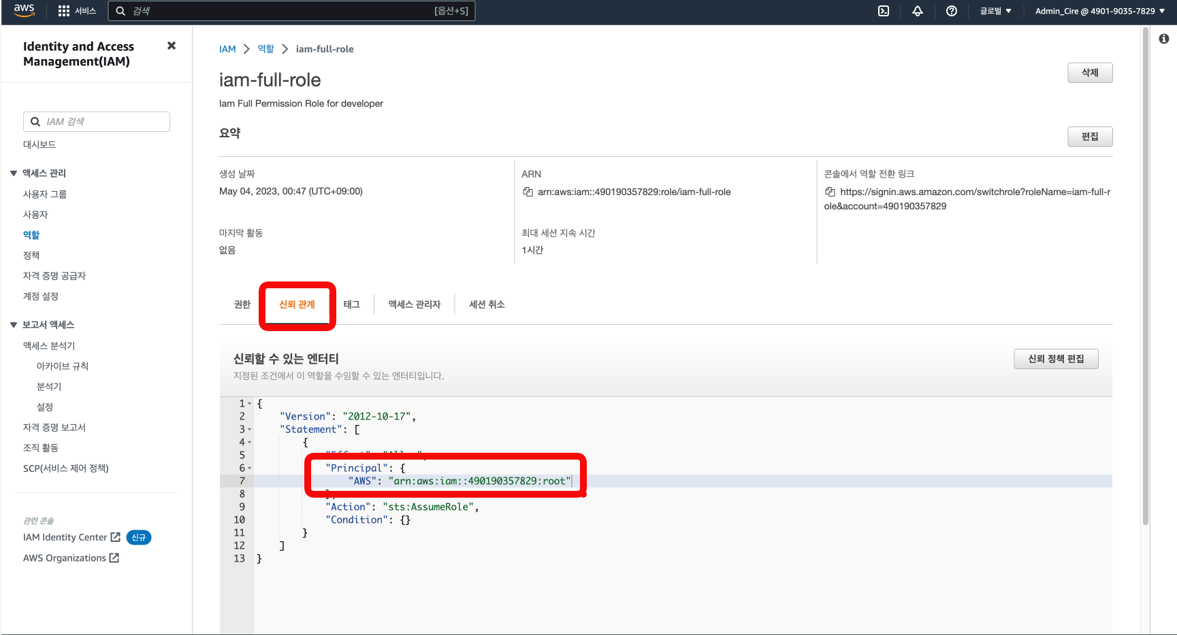The height and width of the screenshot is (635, 1177).
Task: Select the 신뢰 관계 tab
Action: click(297, 305)
